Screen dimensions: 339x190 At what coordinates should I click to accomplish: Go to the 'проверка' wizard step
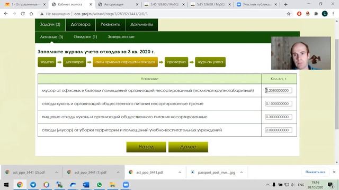(176, 62)
